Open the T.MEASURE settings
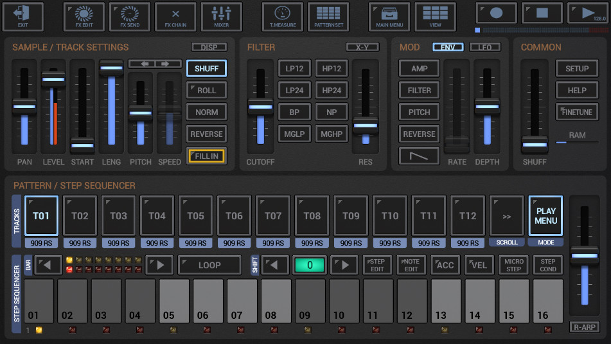This screenshot has width=611, height=344. pos(283,16)
